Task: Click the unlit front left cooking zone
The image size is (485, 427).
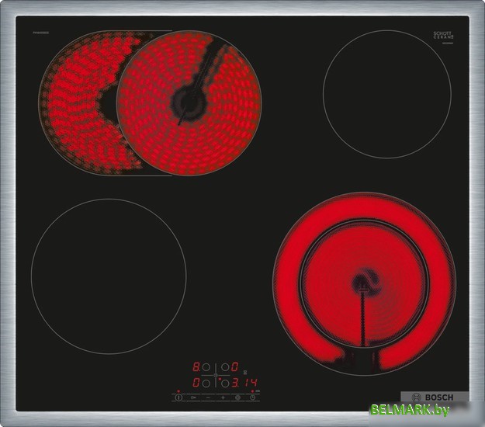Action: (108, 276)
